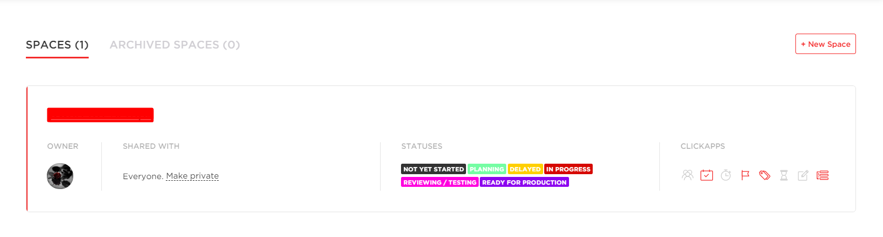Click the red list-lines ClickApp icon
Viewport: 883px width, 237px height.
pos(822,175)
